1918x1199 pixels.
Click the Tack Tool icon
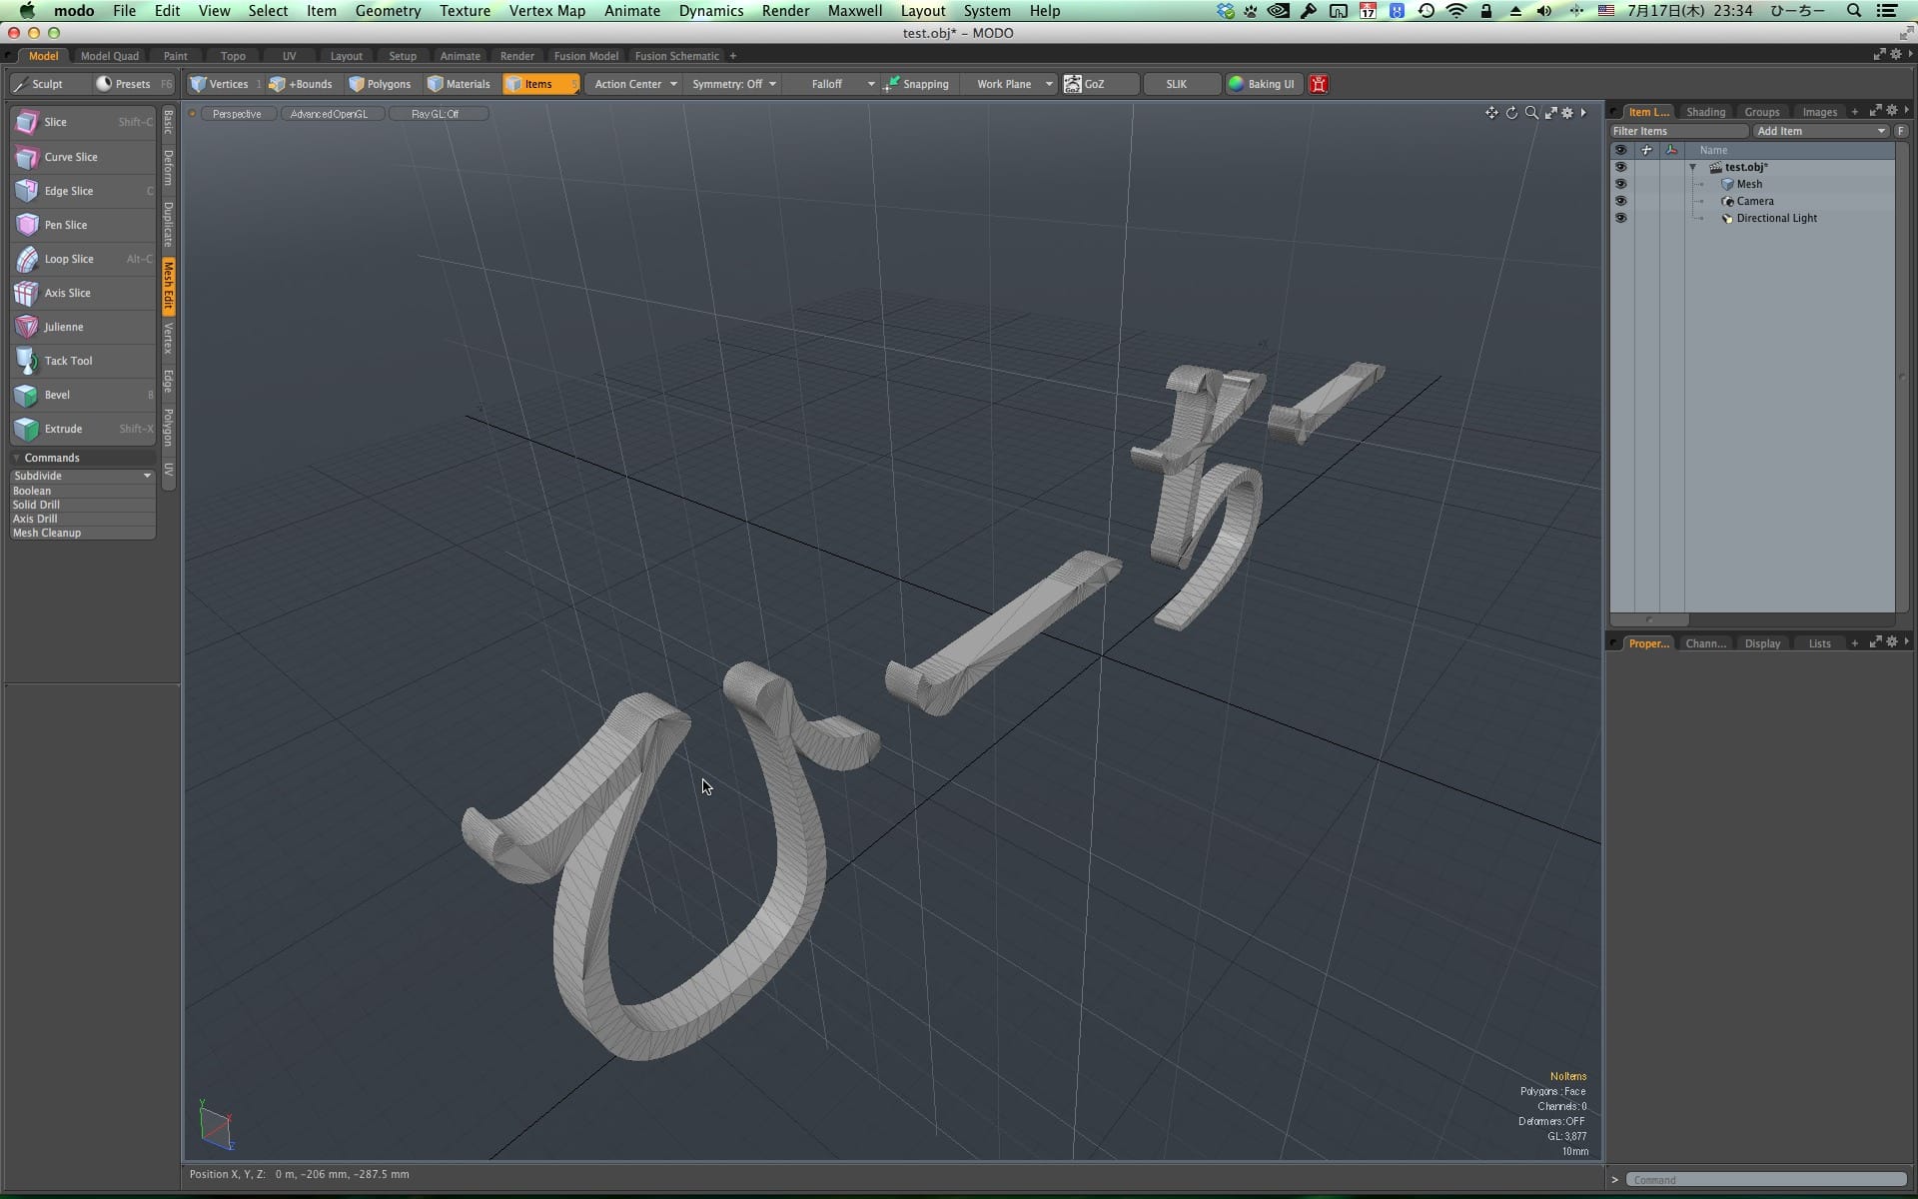27,361
